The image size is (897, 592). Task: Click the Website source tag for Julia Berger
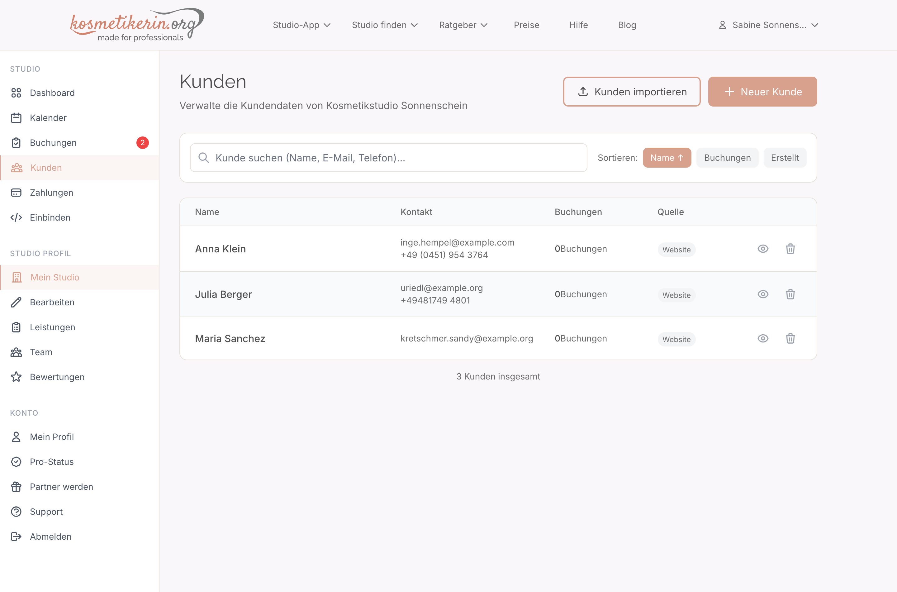[x=676, y=295]
